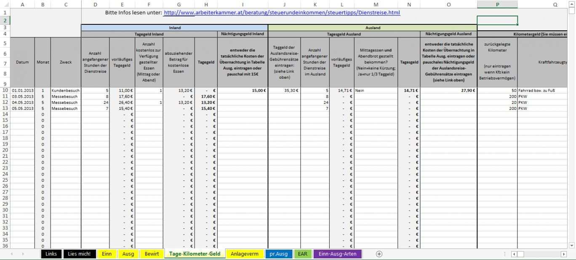
Task: Click the tab bar resize handle dots
Action: 505,254
